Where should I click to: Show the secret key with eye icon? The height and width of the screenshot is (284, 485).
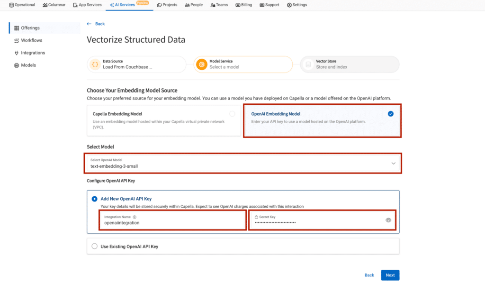click(x=388, y=220)
